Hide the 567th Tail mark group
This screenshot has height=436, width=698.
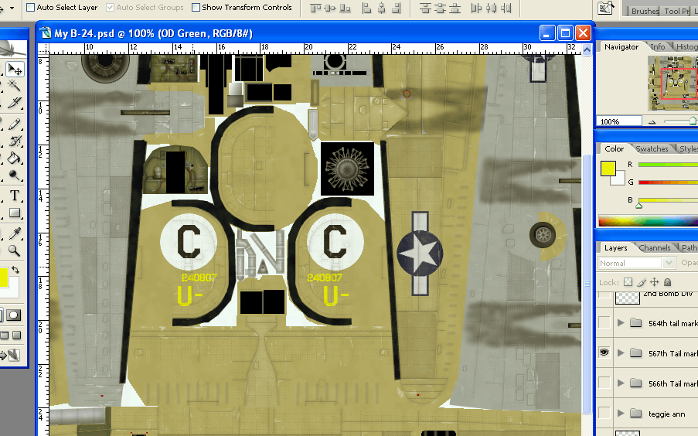pyautogui.click(x=604, y=353)
